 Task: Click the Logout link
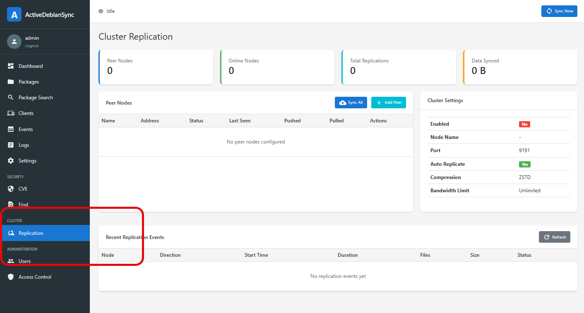coord(32,46)
